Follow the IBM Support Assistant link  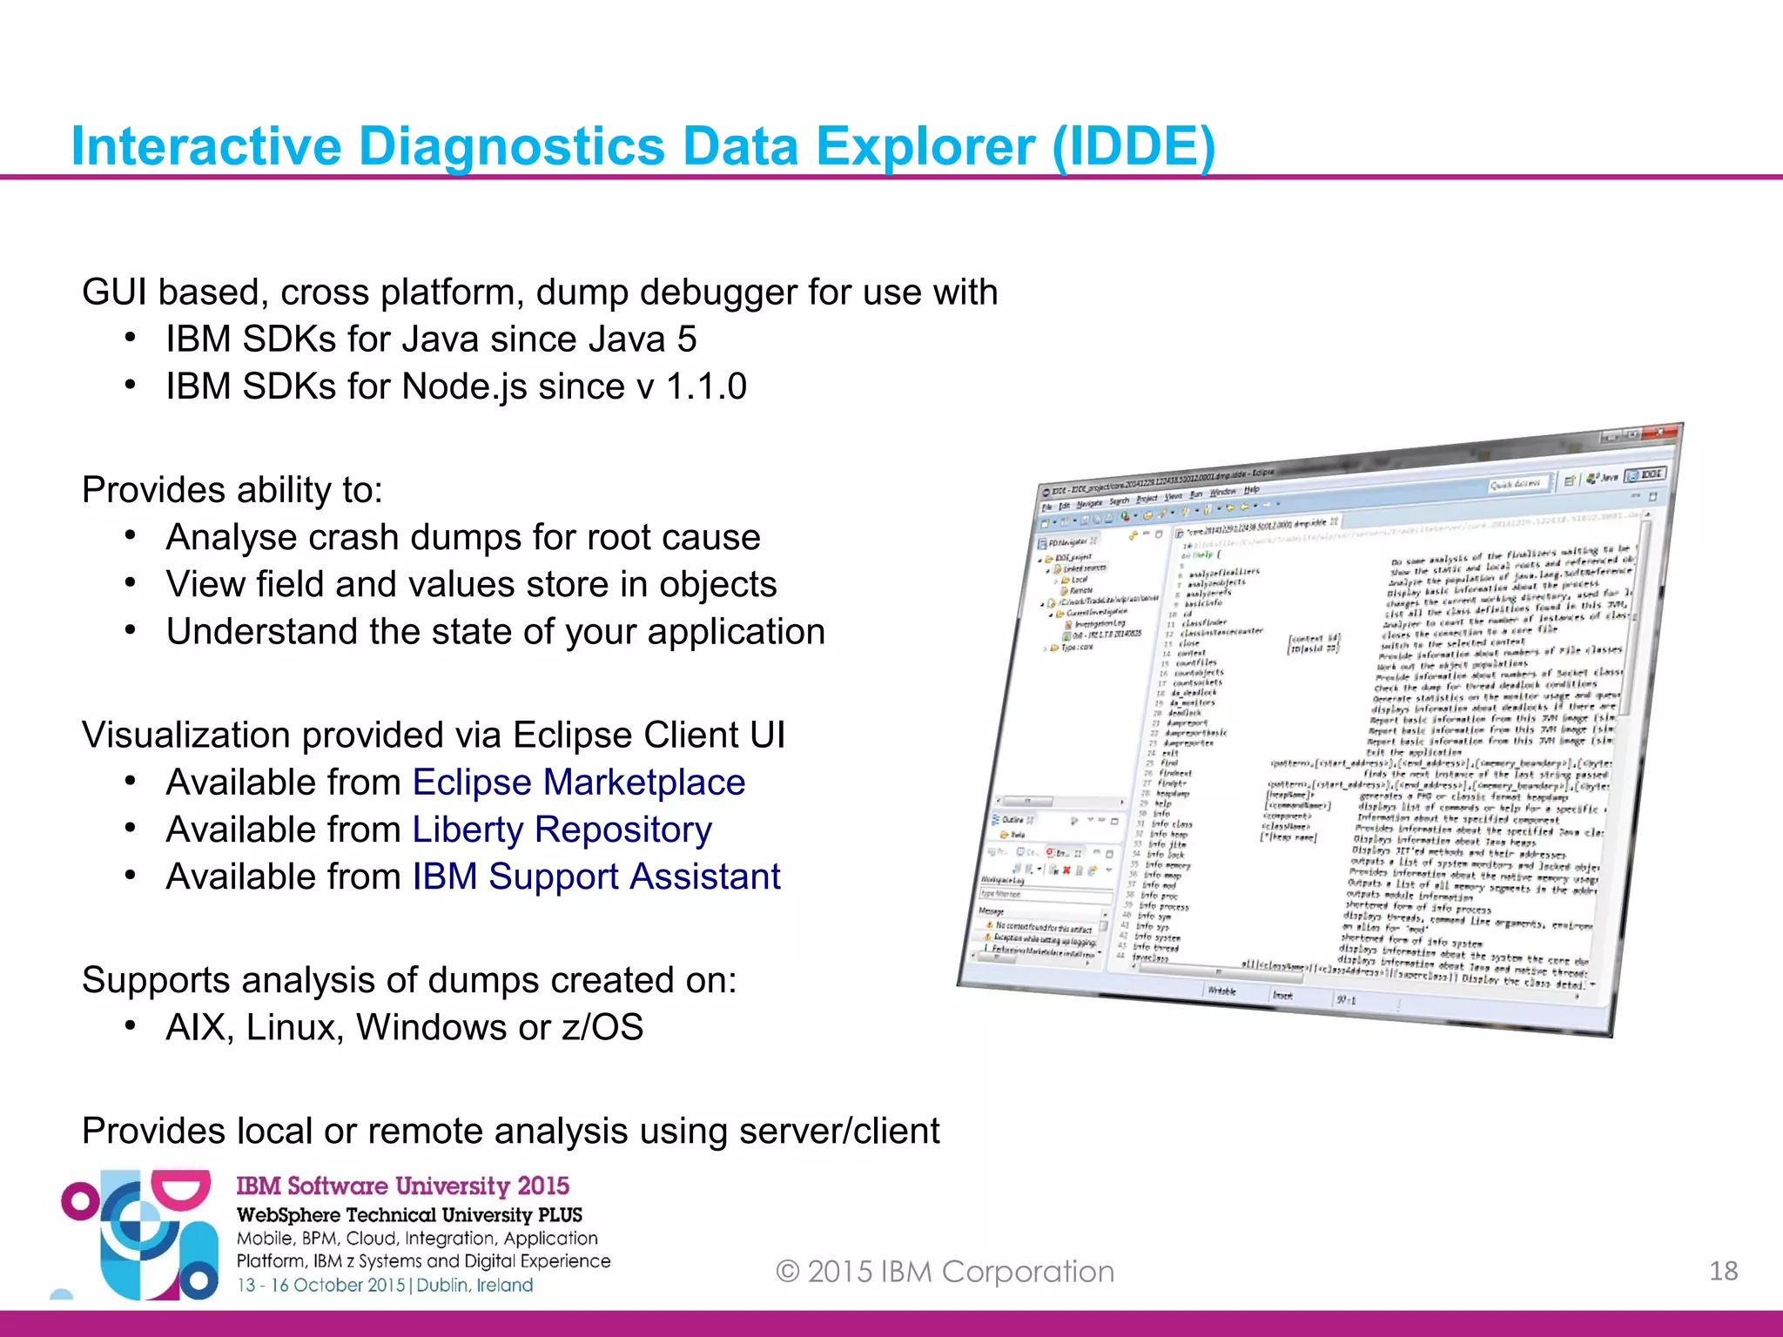click(x=595, y=876)
